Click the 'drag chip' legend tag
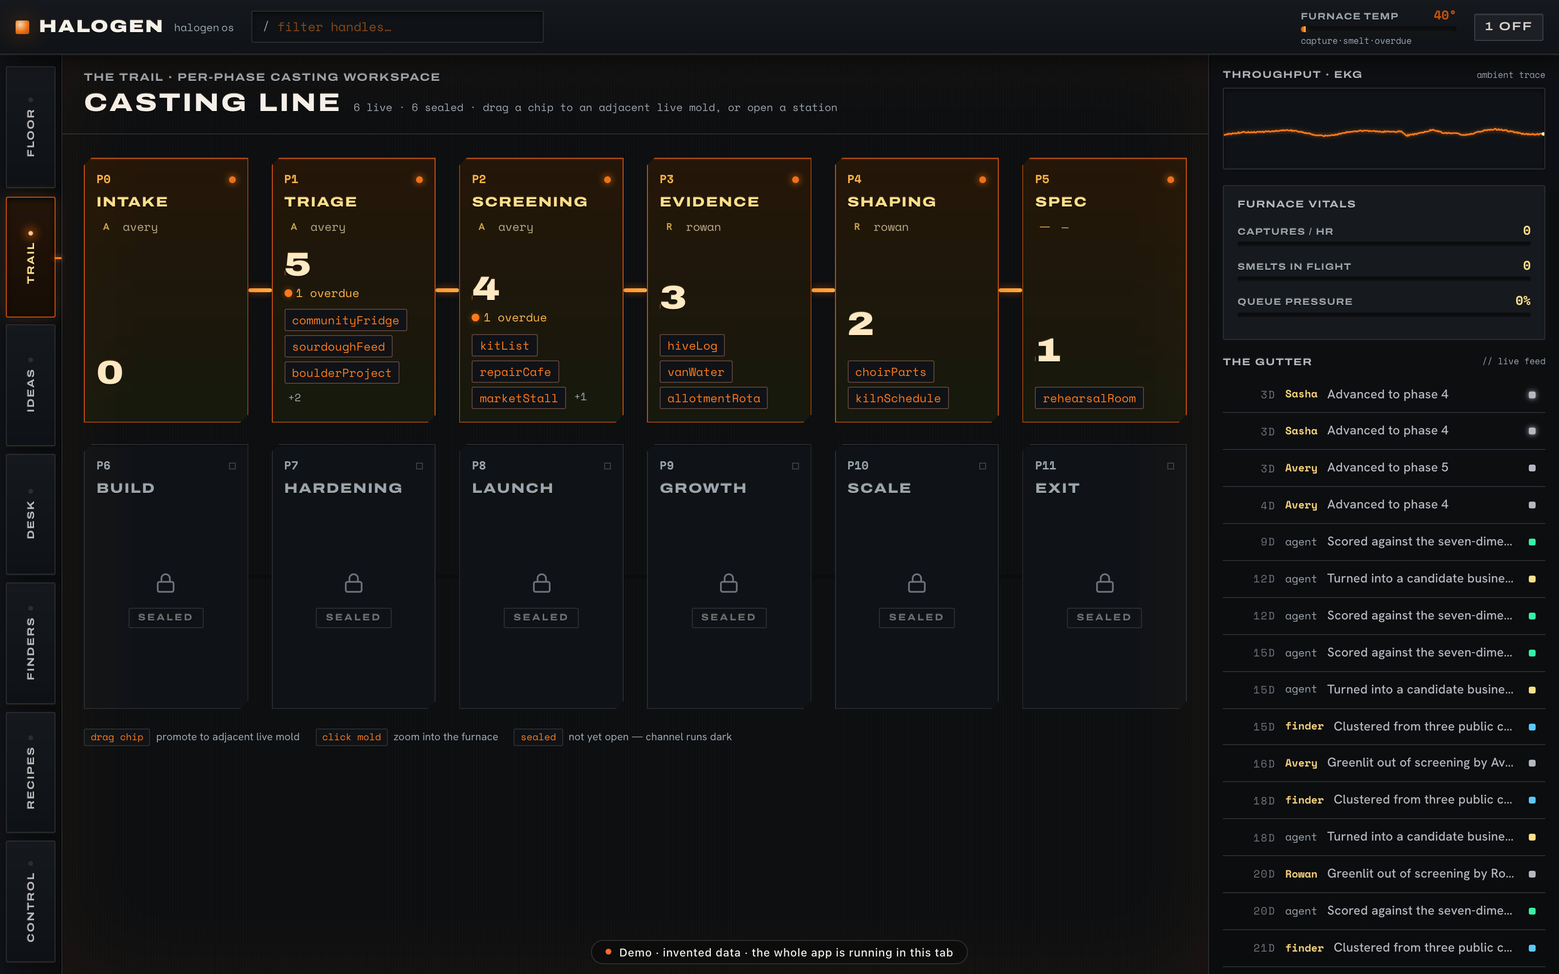 pos(116,737)
